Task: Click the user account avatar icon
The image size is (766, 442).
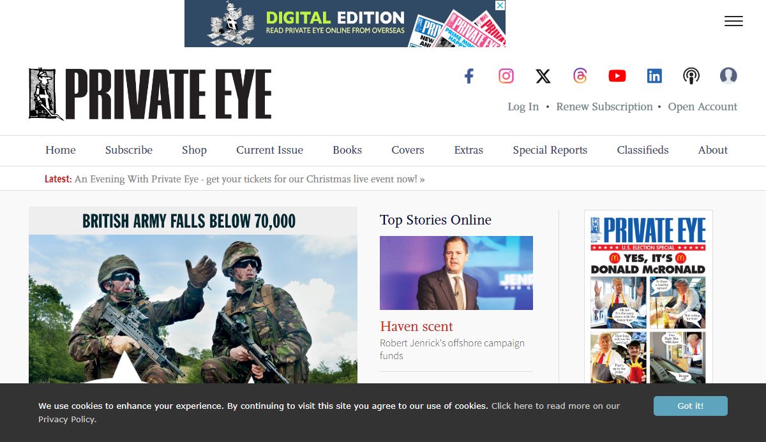Action: pos(728,76)
